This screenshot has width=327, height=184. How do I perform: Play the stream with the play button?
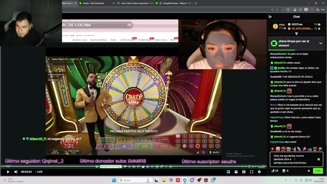(x=8, y=172)
